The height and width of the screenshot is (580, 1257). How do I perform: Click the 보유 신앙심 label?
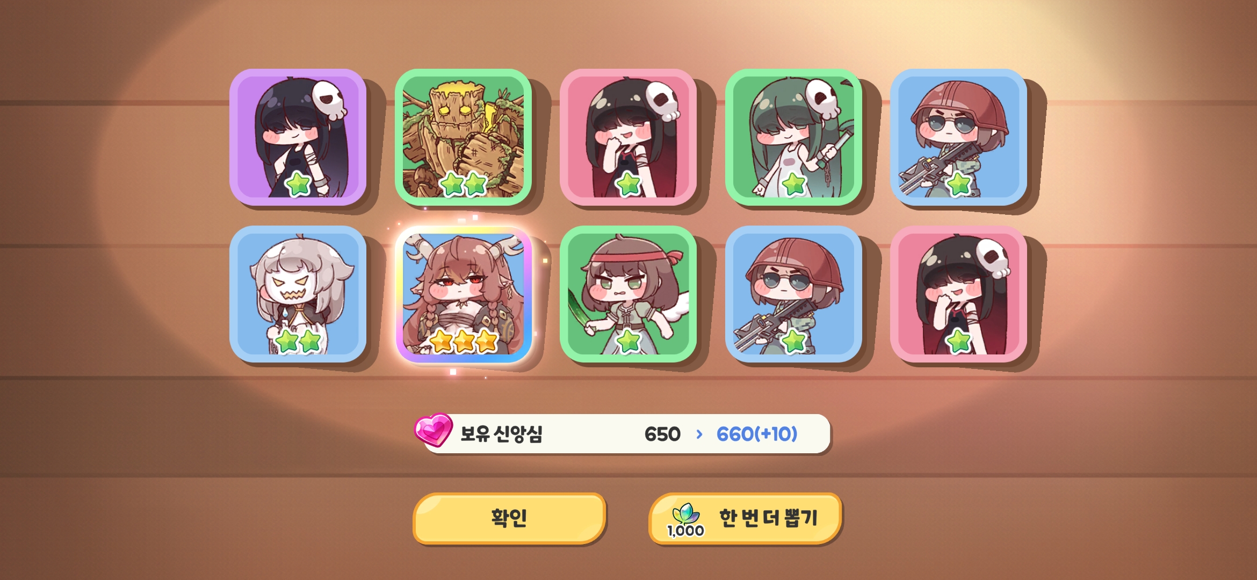(501, 434)
